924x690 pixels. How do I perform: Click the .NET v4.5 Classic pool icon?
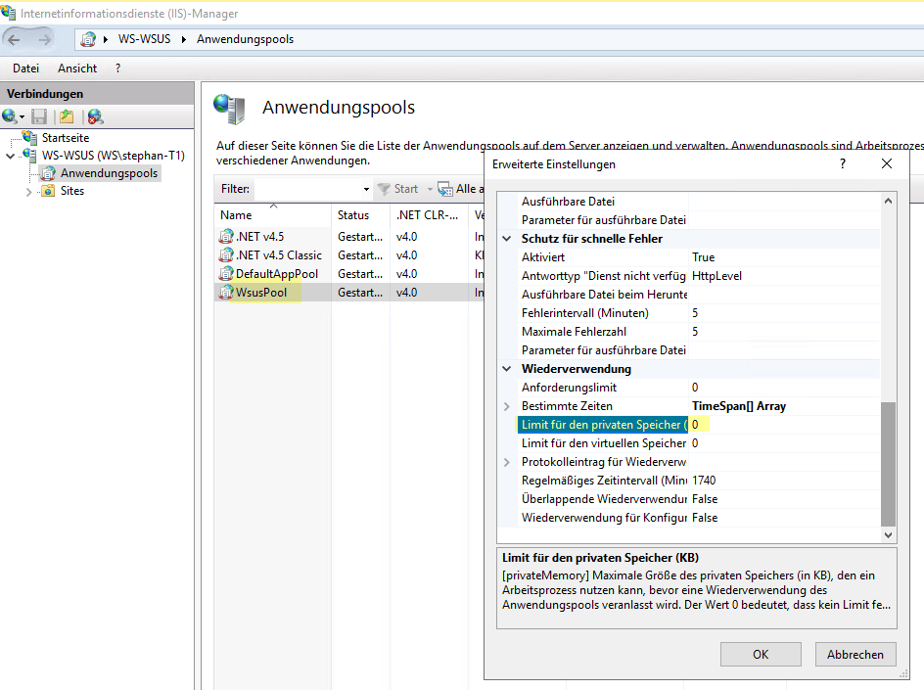tap(226, 255)
